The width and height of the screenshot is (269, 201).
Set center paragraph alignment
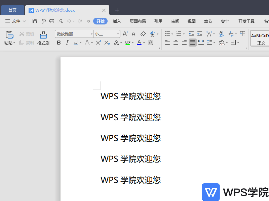click(176, 43)
